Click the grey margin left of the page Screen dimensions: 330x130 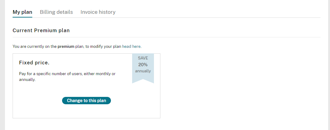[x=2, y=65]
